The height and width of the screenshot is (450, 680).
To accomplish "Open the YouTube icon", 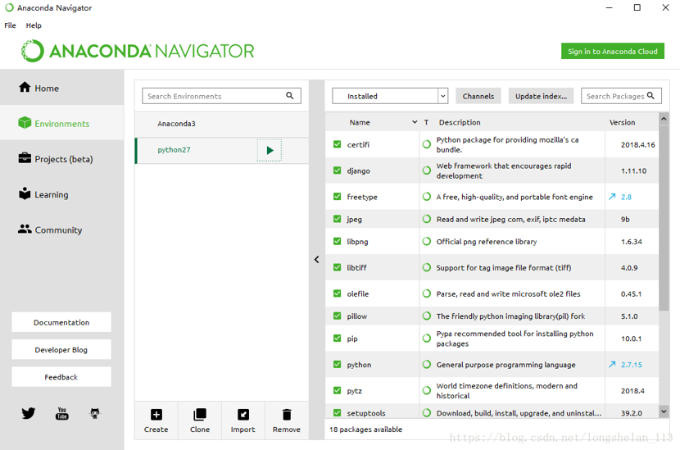I will pyautogui.click(x=62, y=413).
